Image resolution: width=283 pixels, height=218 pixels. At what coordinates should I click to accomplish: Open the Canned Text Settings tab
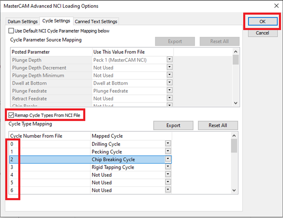pyautogui.click(x=96, y=21)
